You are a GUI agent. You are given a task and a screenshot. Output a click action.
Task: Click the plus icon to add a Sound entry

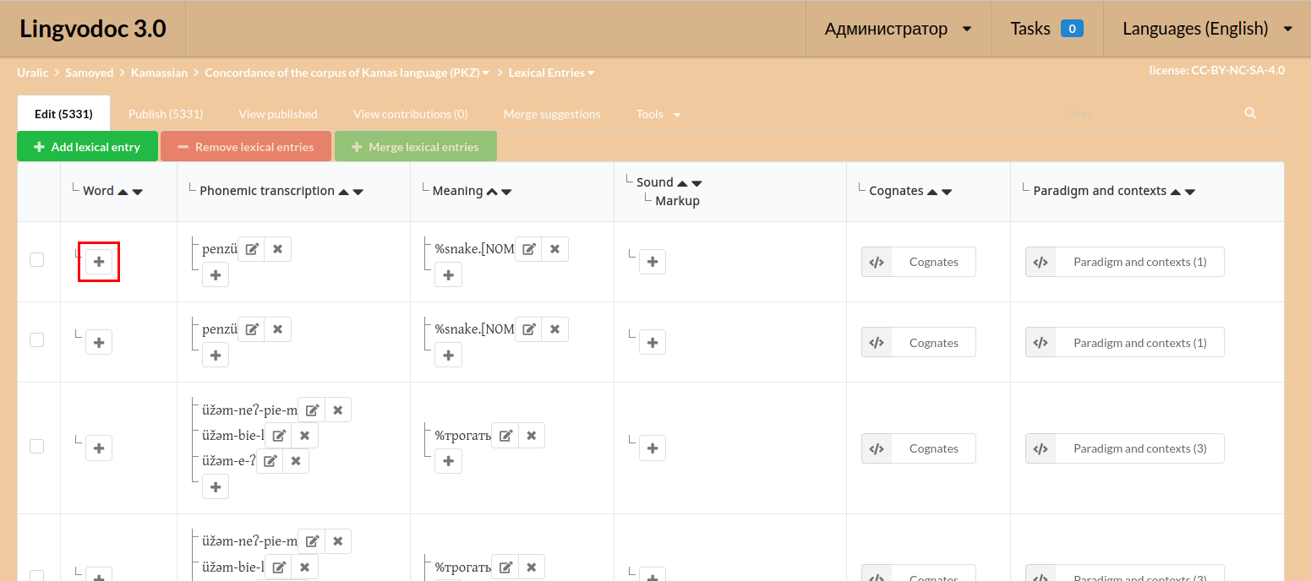click(x=652, y=262)
